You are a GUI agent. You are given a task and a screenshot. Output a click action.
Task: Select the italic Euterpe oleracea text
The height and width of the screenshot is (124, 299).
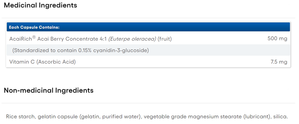coord(132,39)
